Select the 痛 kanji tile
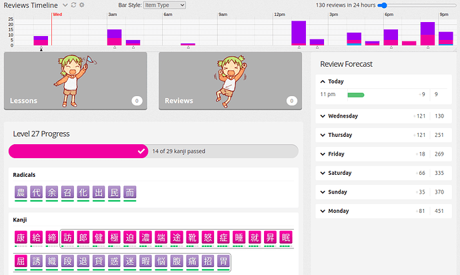Viewport: 460px width, 275px height. point(192,261)
